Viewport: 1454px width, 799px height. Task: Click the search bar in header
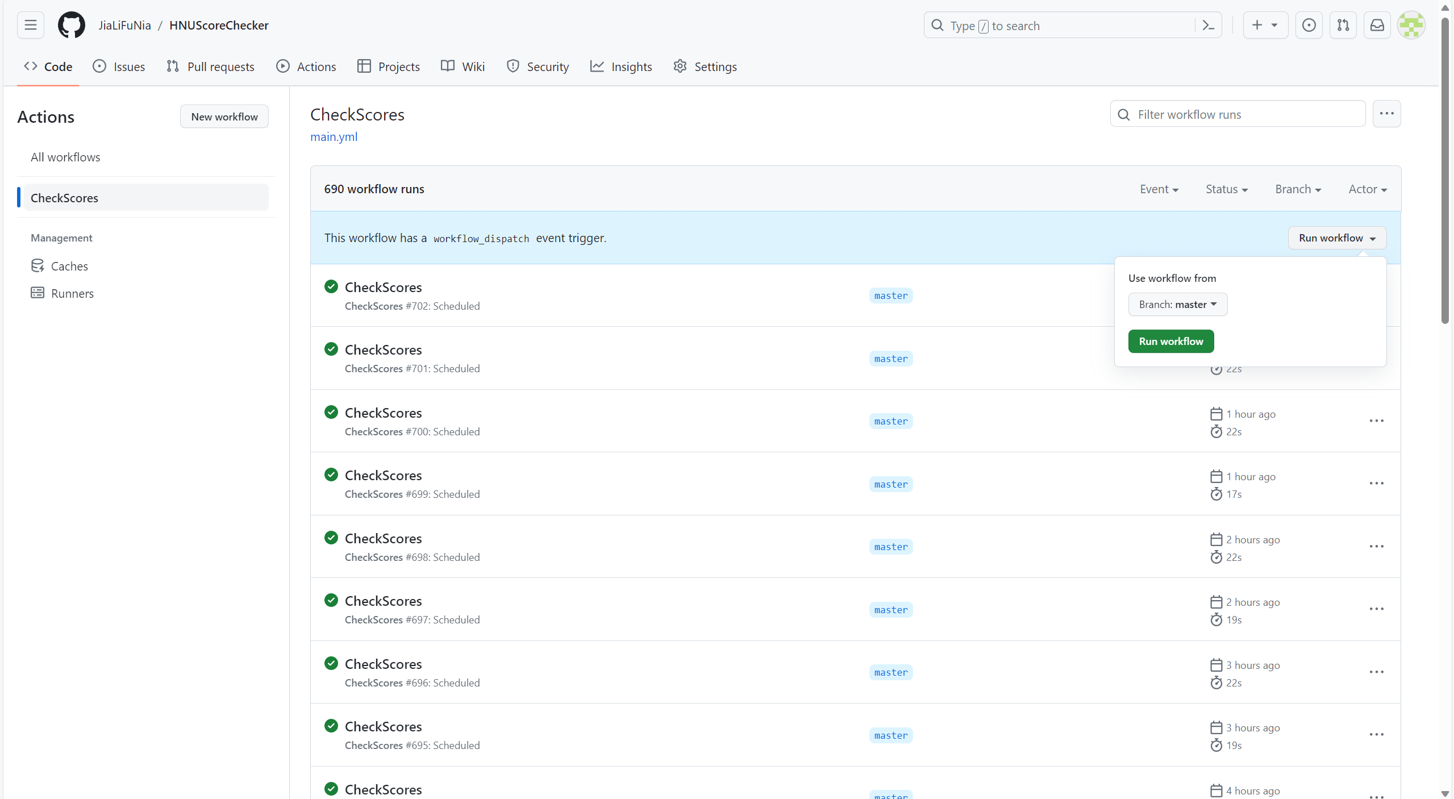(x=1072, y=26)
